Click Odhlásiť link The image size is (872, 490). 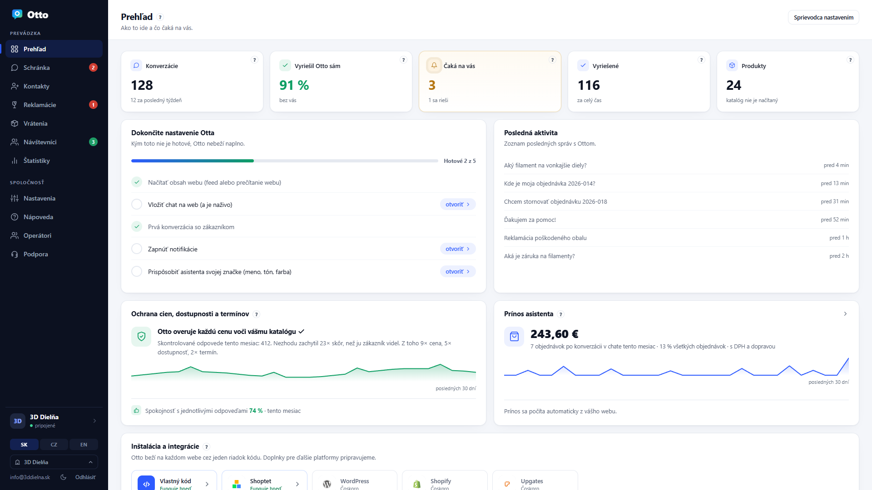click(x=85, y=477)
